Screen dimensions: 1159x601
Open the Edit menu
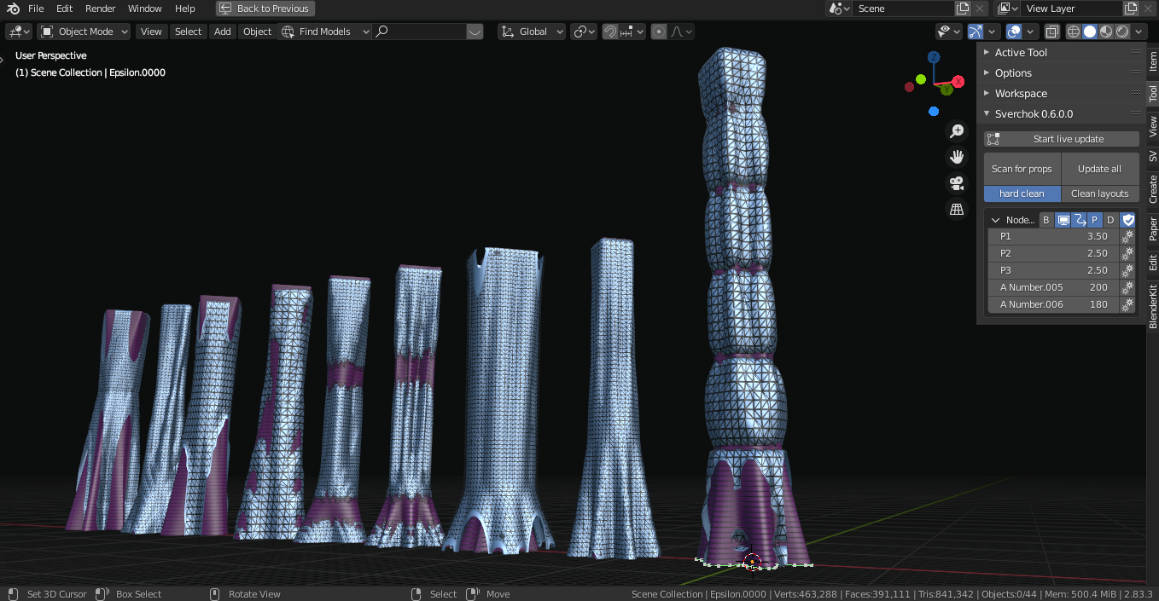(x=65, y=9)
